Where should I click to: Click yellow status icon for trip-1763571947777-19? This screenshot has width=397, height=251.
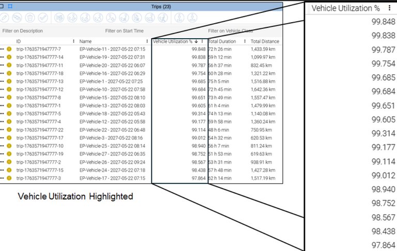click(9, 154)
